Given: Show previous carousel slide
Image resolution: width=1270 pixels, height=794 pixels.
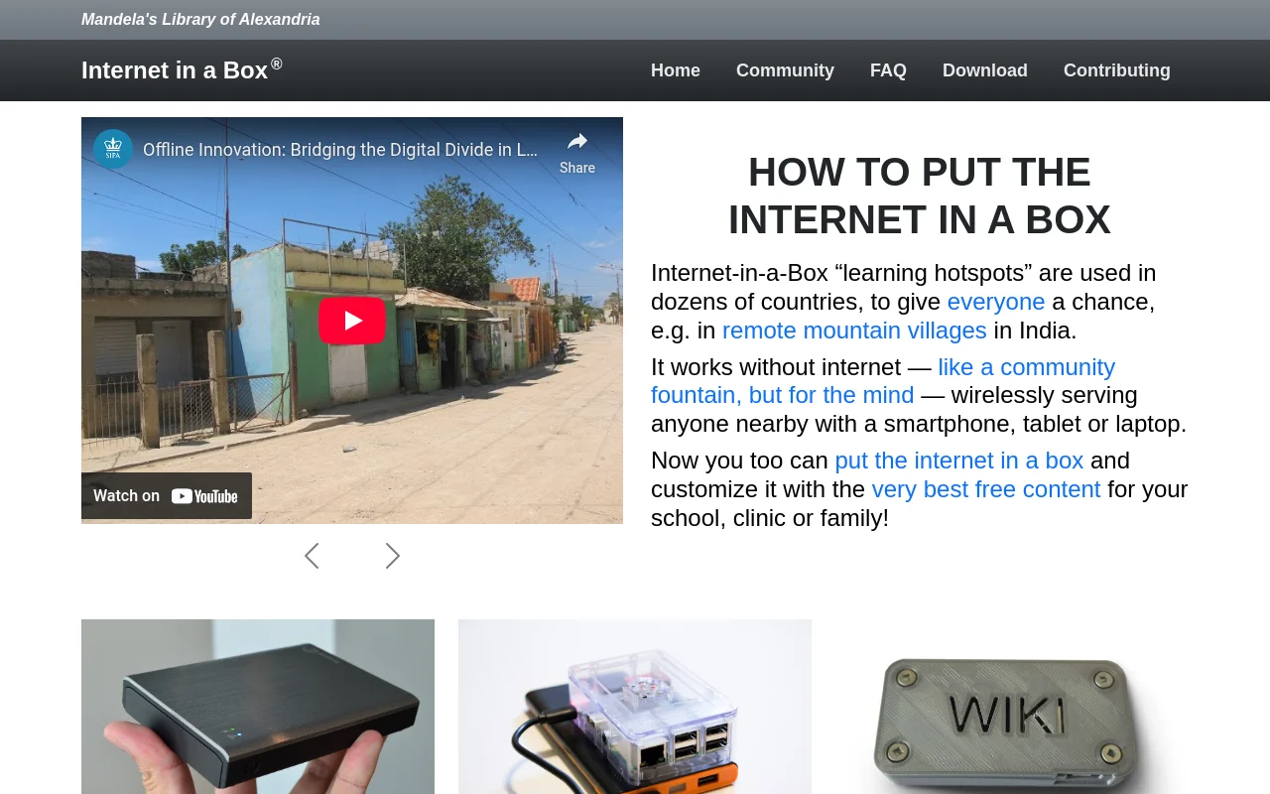Looking at the screenshot, I should pos(312,556).
